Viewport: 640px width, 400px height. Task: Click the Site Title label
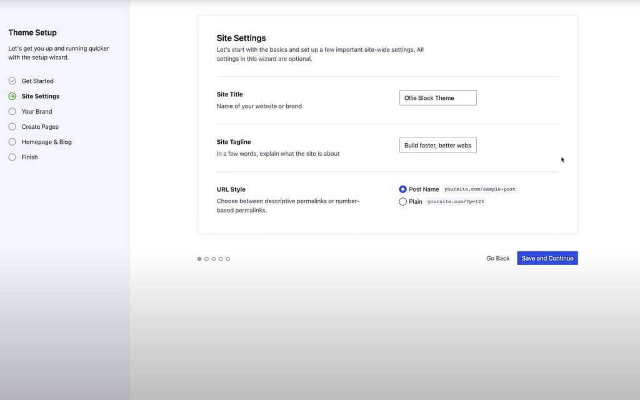point(230,94)
